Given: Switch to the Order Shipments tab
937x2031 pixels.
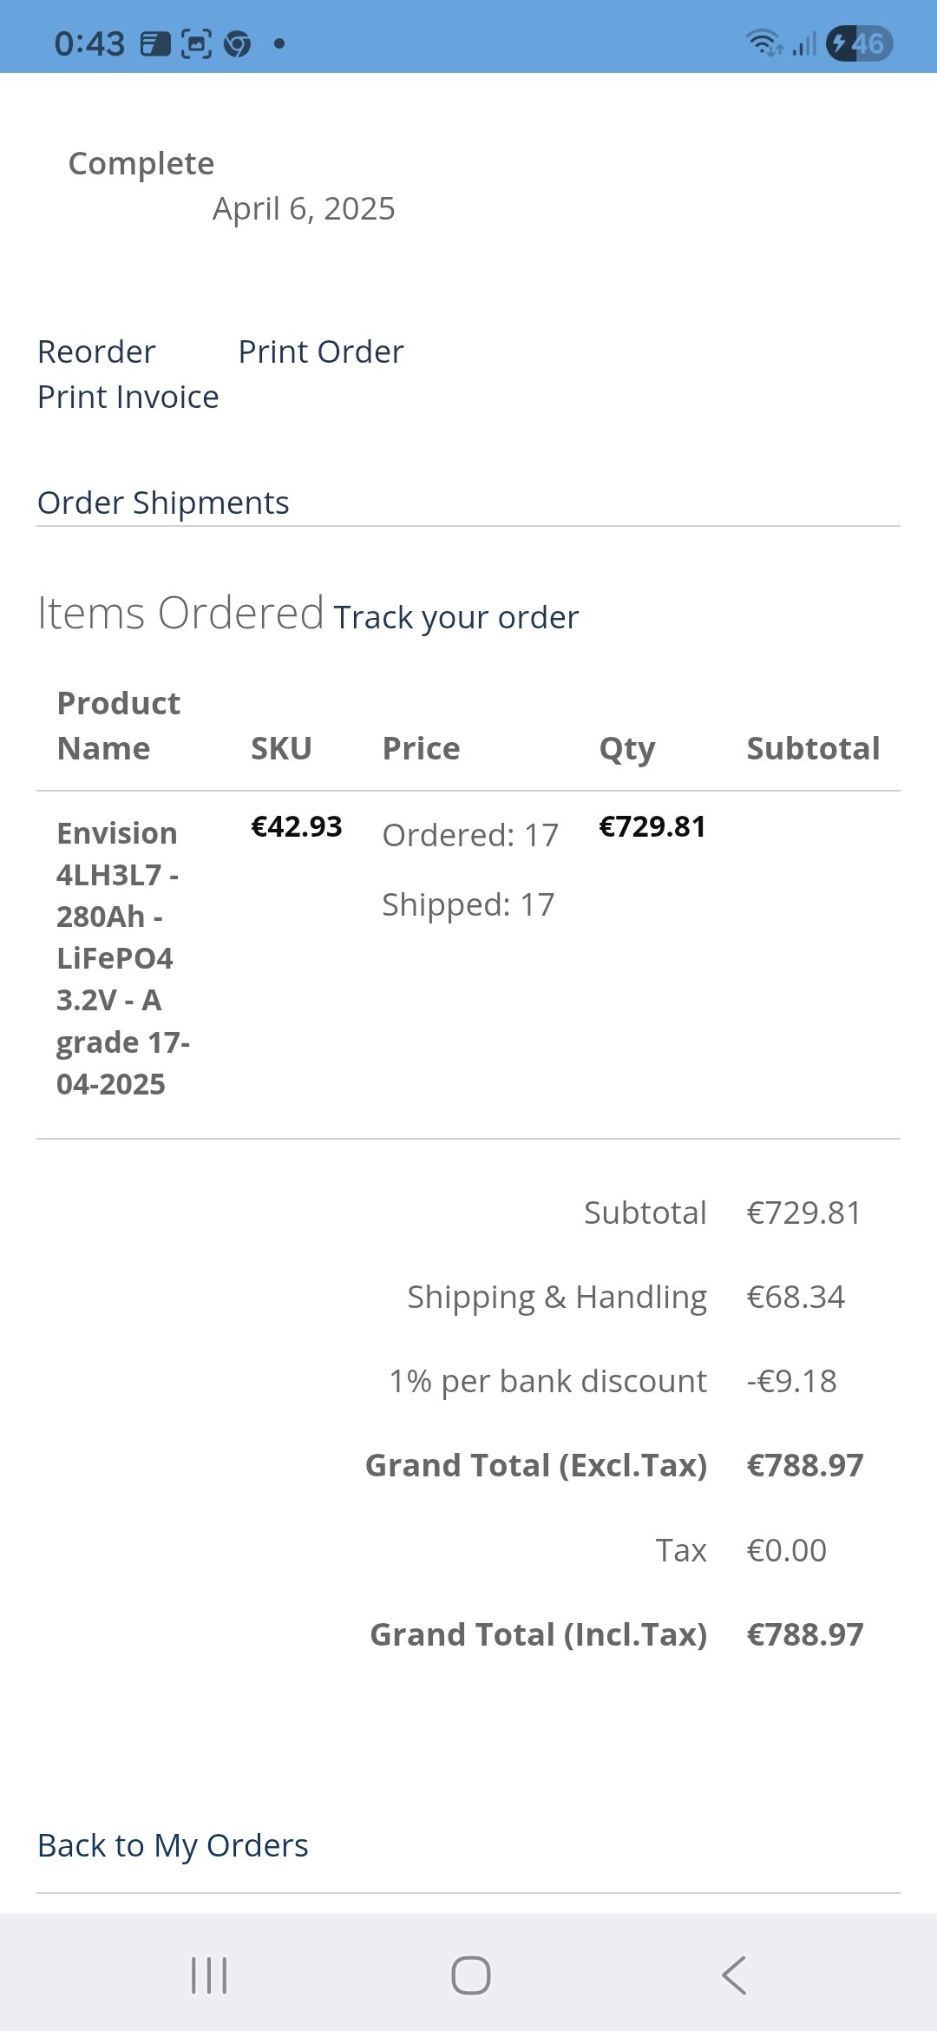Looking at the screenshot, I should (x=163, y=503).
